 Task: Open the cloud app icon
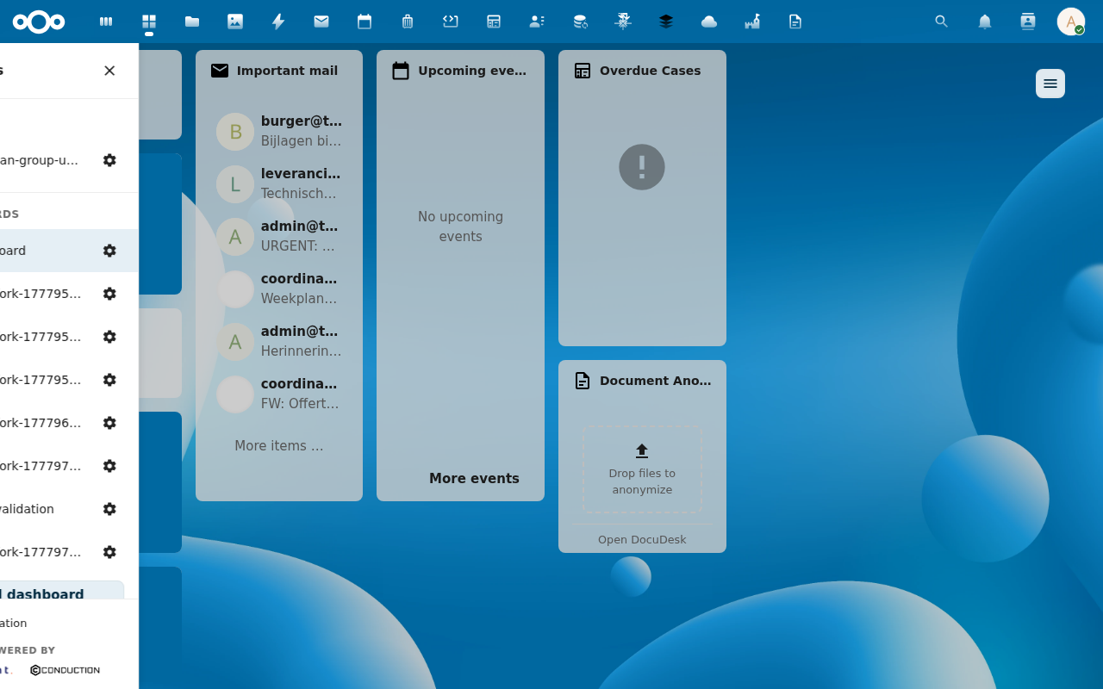709,22
